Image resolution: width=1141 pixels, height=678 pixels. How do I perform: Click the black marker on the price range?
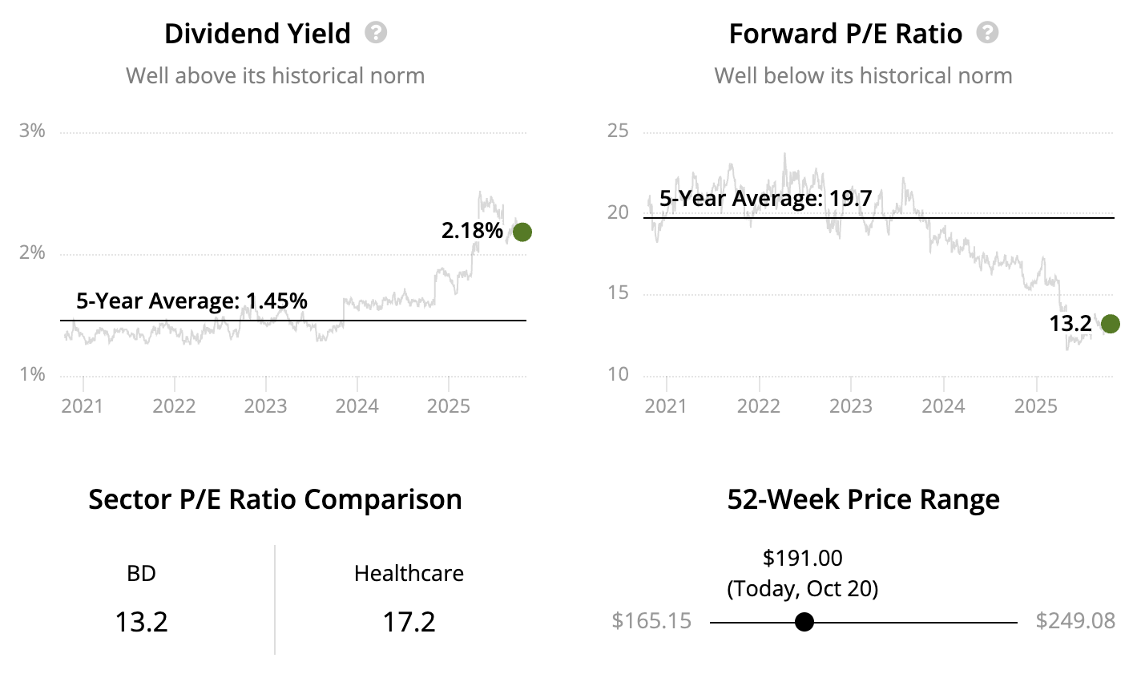pyautogui.click(x=804, y=622)
